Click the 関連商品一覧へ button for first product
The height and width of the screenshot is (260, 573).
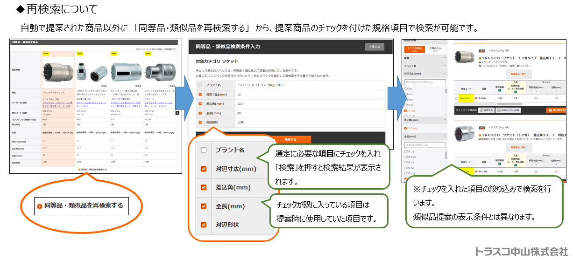coord(519,74)
